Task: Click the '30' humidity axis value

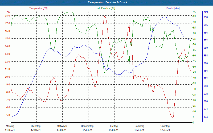Action: (x=194, y=89)
